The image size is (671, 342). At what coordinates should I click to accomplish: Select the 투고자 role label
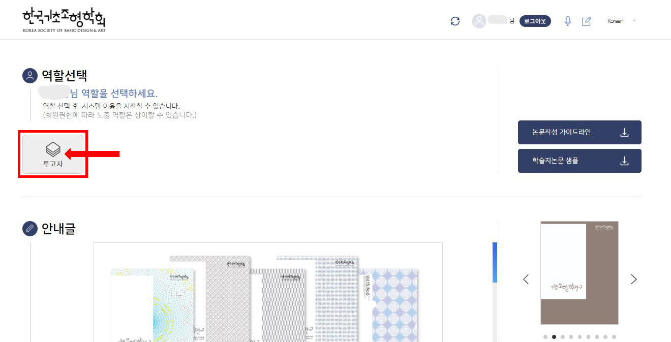[53, 164]
